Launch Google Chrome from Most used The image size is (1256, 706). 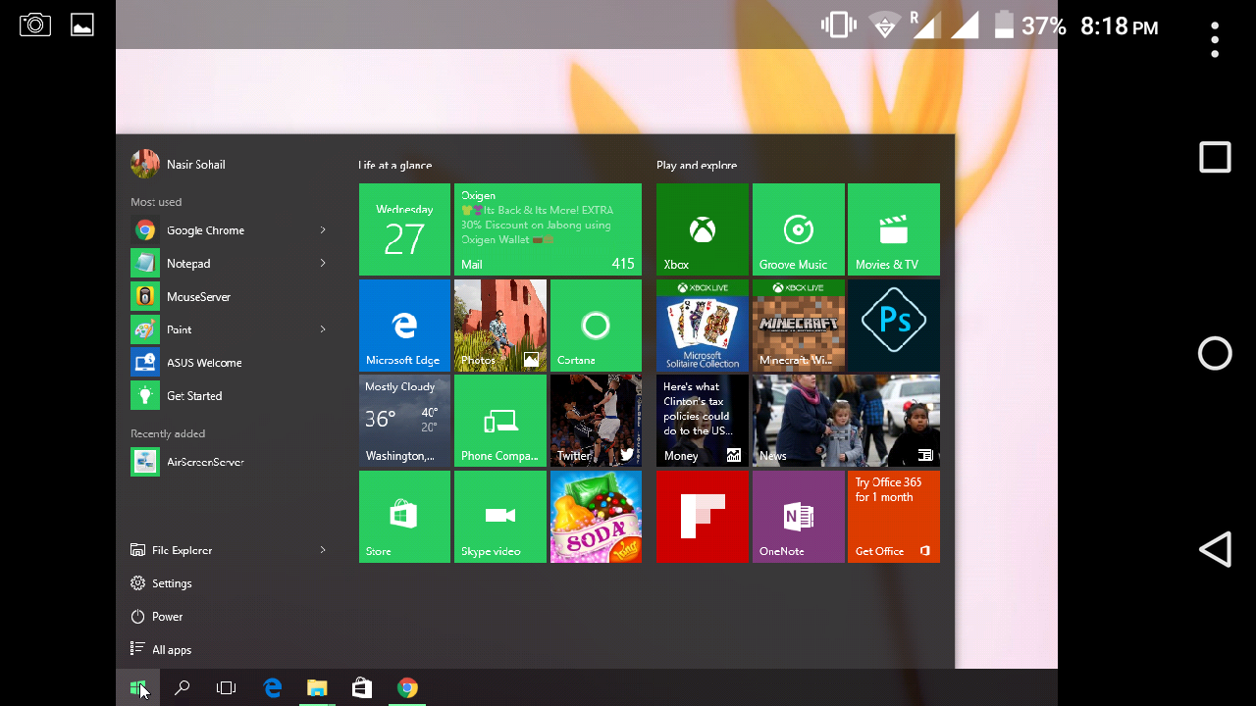[229, 230]
